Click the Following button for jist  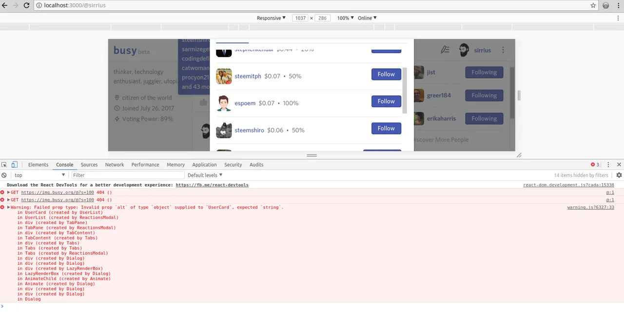[484, 72]
